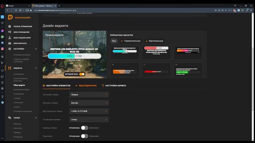Open extensions cube icon in toolbar
255x143 pixels.
coord(242,10)
